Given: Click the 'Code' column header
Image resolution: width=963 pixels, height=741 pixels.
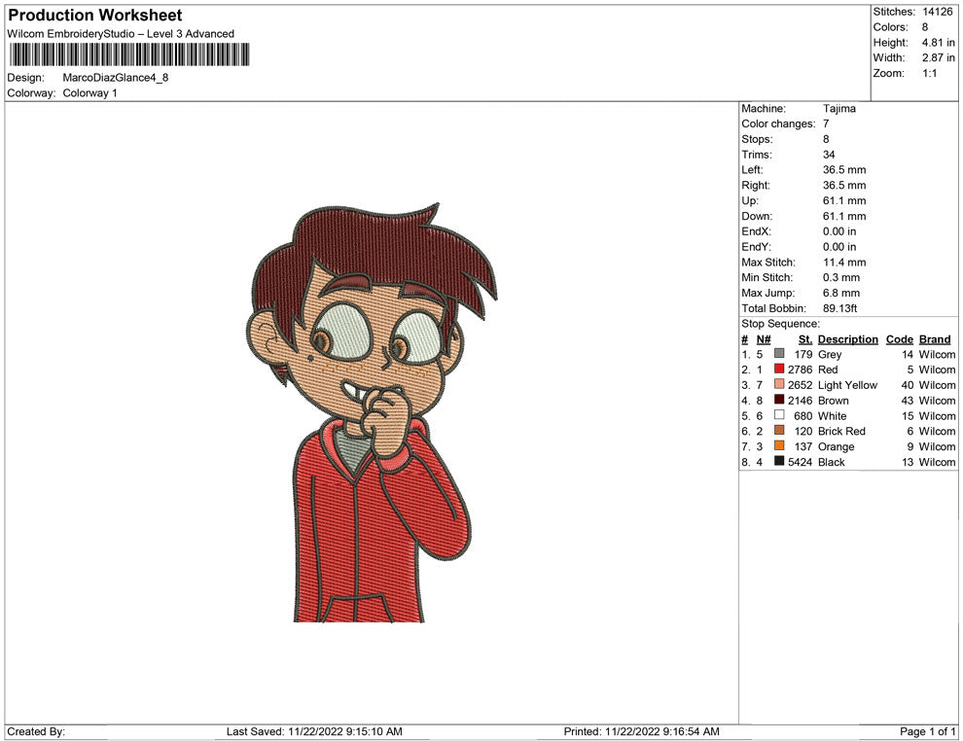Looking at the screenshot, I should click(x=900, y=339).
